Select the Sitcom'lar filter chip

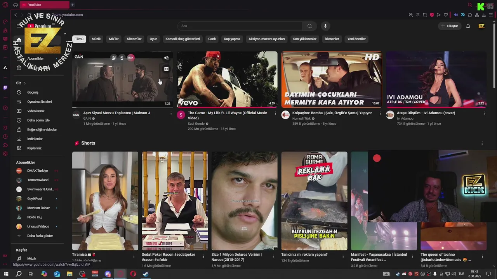tap(134, 39)
